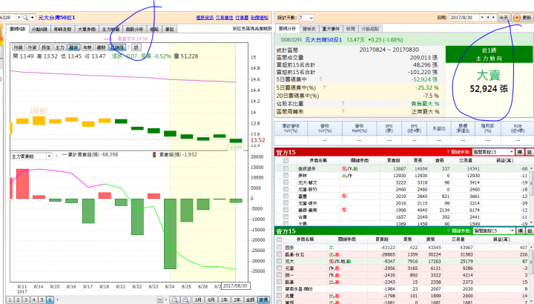
Task: Switch to the 筆記 tab
Action: (169, 29)
